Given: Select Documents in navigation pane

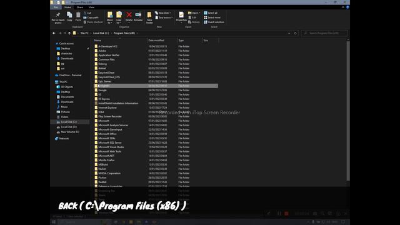Looking at the screenshot, I should [x=67, y=97].
